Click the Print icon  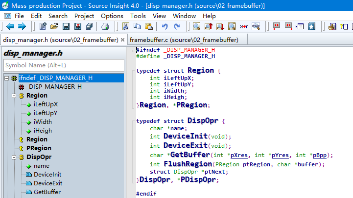pos(105,26)
